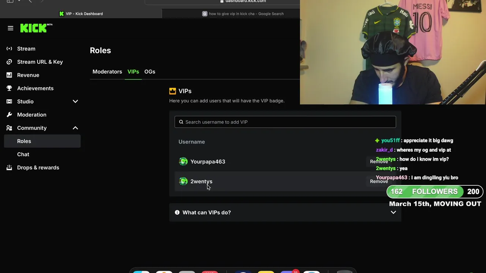486x273 pixels.
Task: Click the Drops & rewards gift icon
Action: pyautogui.click(x=9, y=168)
